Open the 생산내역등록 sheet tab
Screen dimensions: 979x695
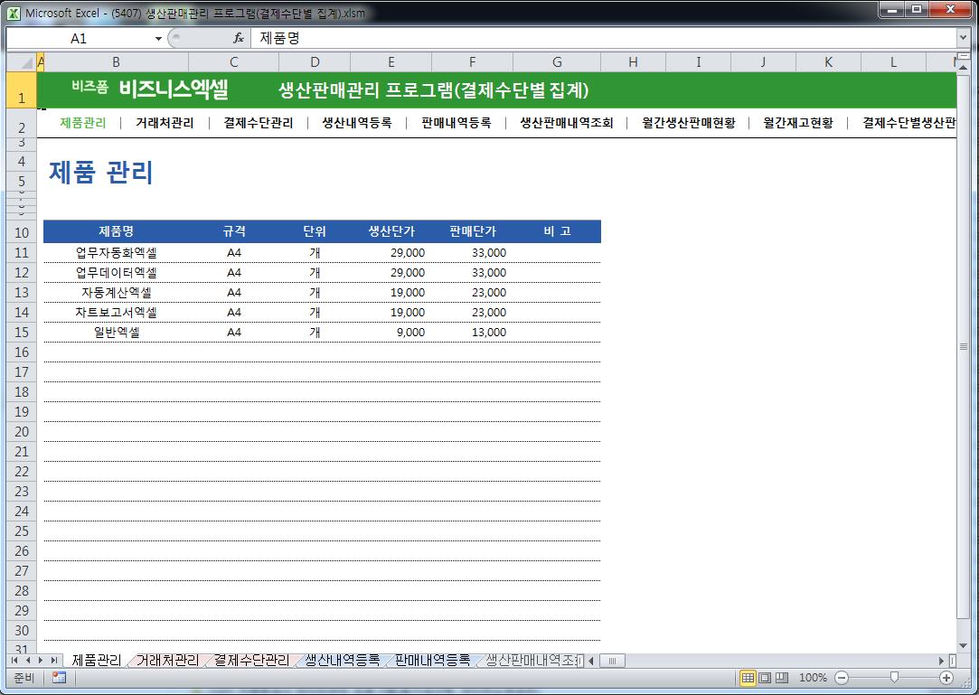click(x=342, y=661)
